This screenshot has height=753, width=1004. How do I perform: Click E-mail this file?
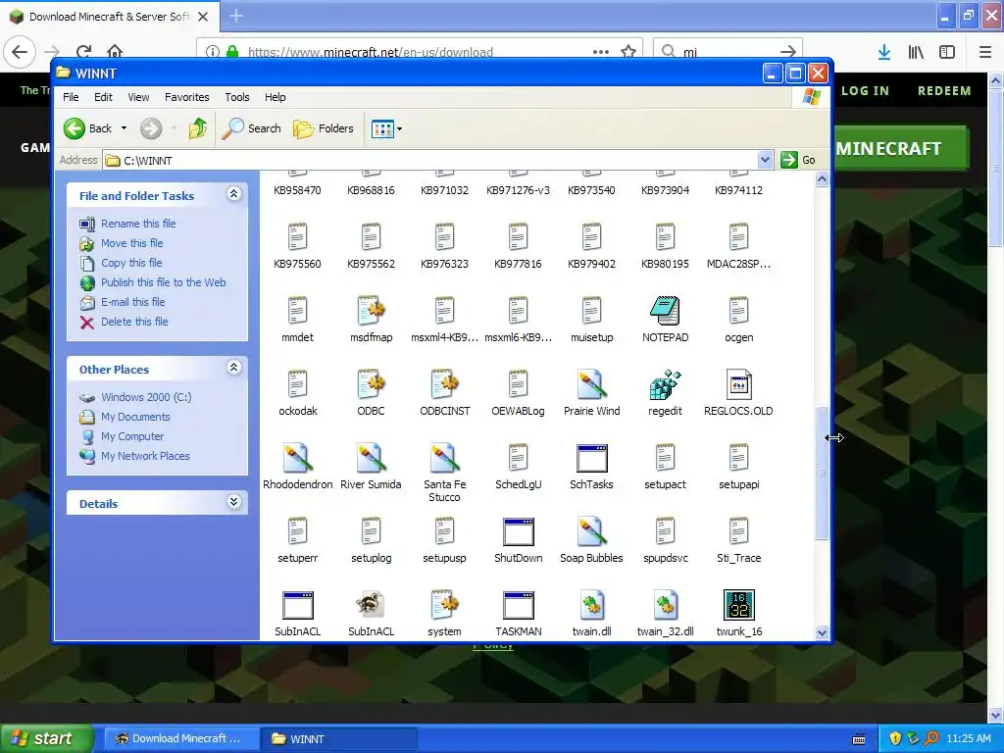(x=132, y=302)
